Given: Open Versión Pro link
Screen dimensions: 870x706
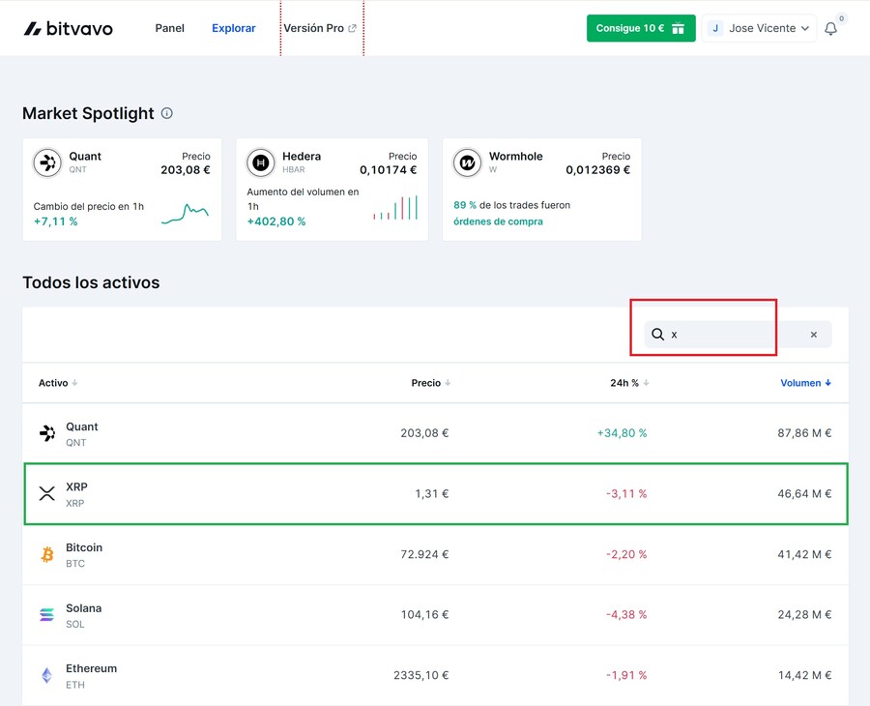Looking at the screenshot, I should 320,28.
